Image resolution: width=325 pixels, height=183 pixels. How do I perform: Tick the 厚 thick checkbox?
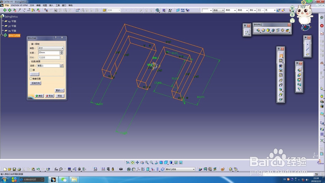pyautogui.click(x=31, y=70)
